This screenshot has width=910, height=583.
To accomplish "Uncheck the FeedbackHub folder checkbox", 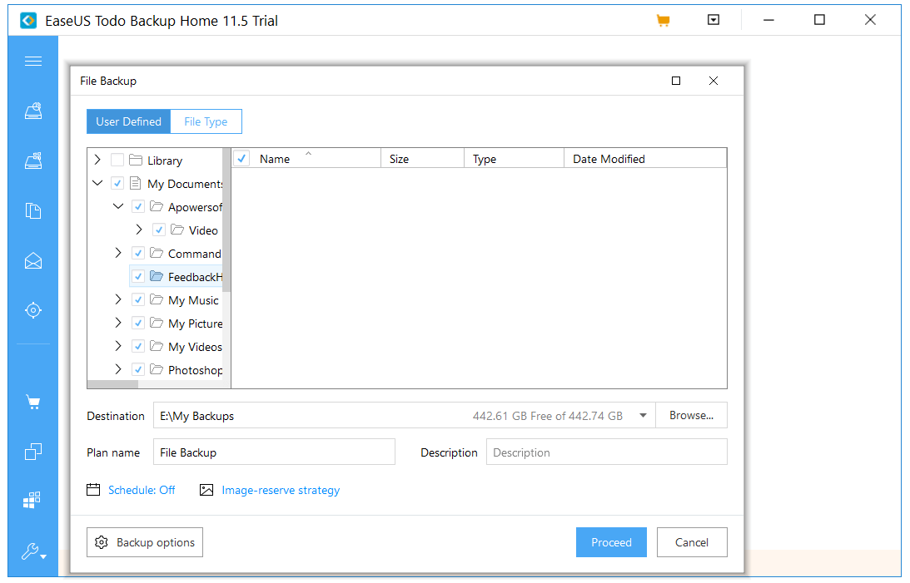I will [x=138, y=276].
